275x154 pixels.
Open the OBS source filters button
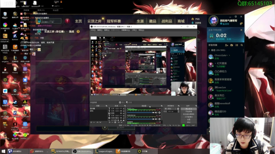click(x=129, y=103)
